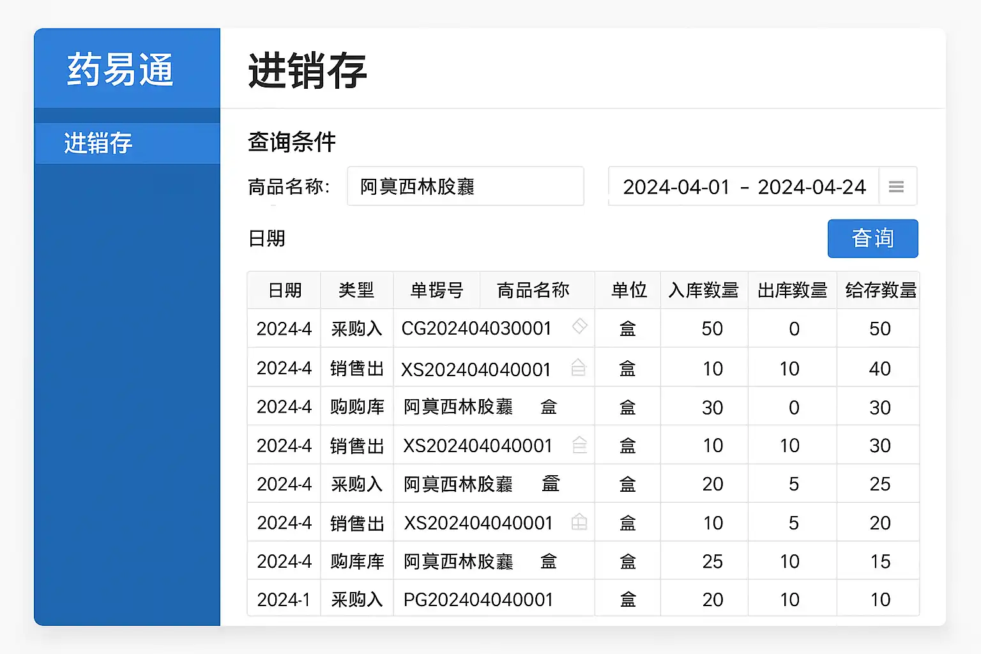
Task: Click the date range picker menu icon
Action: click(896, 186)
